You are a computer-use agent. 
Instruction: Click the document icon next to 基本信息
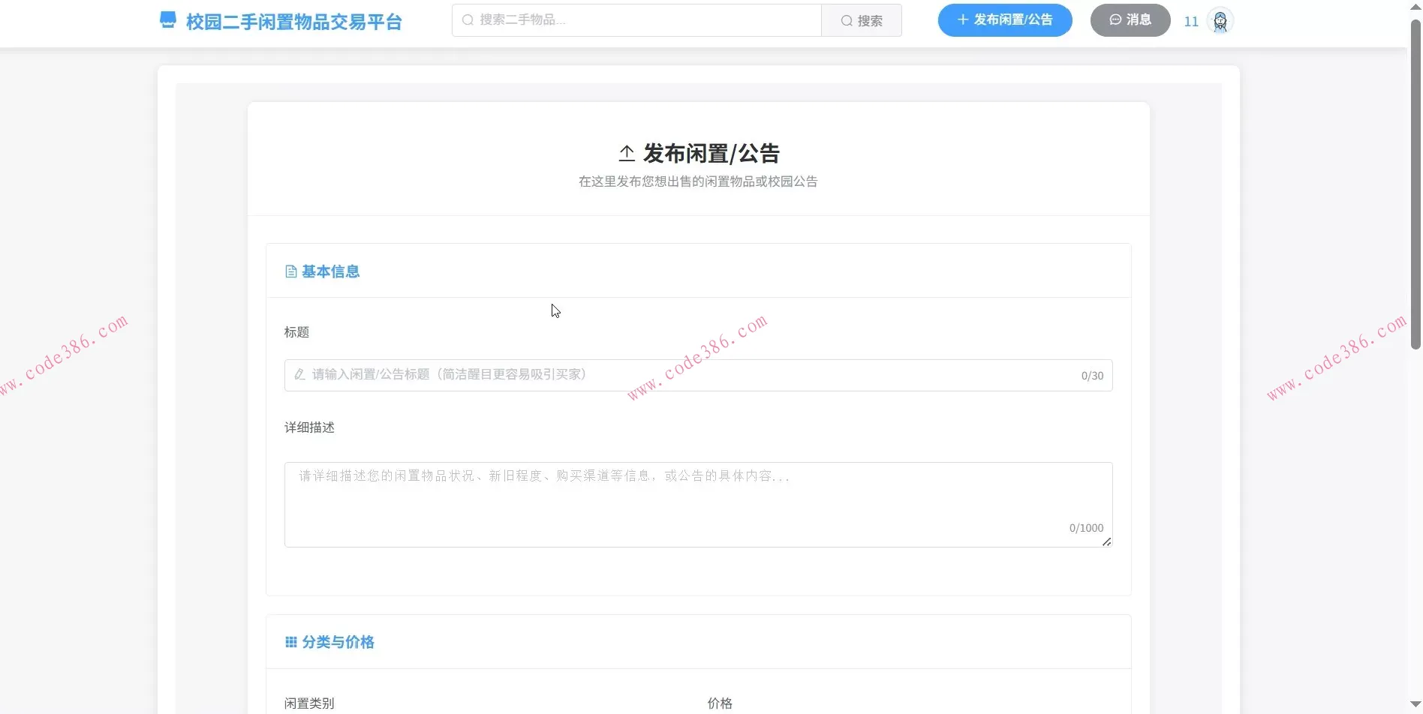291,271
